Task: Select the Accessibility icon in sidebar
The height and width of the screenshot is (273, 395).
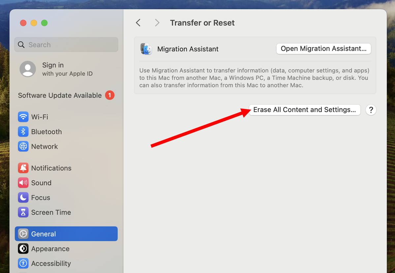Action: tap(23, 263)
